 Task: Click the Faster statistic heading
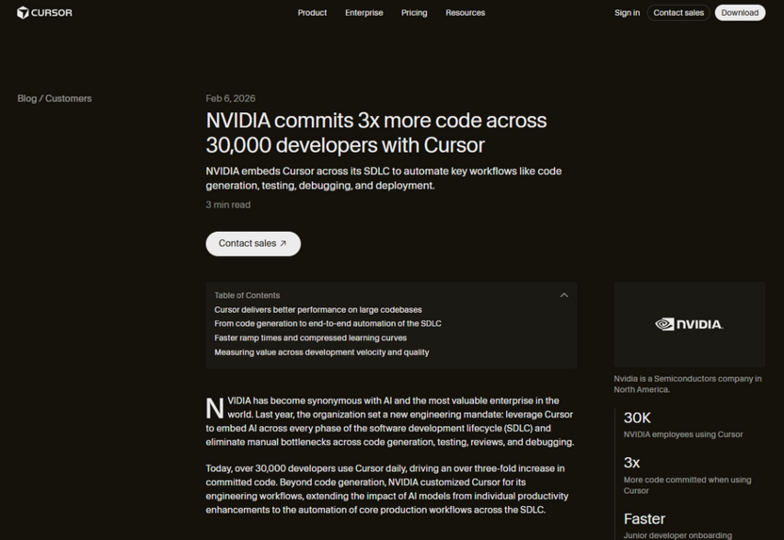pos(644,518)
